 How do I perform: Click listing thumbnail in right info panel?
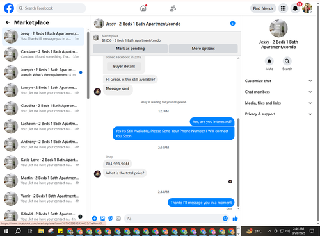click(278, 28)
